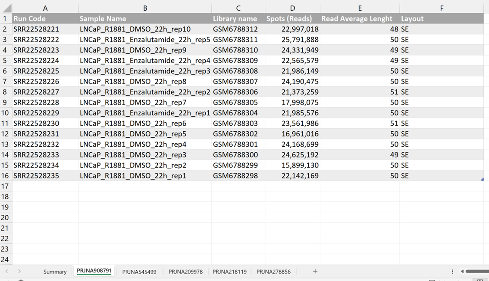Go to the PRJNA278856 sheet tab
The width and height of the screenshot is (489, 281).
(x=273, y=272)
